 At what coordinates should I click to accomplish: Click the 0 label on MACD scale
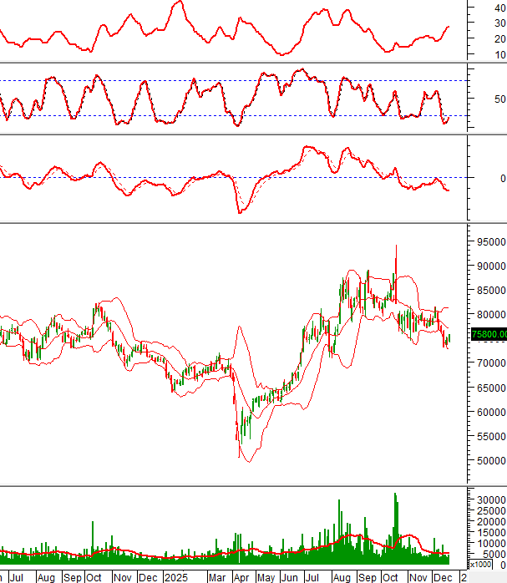click(502, 178)
